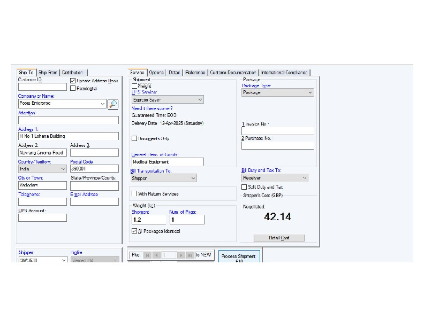Image resolution: width=424 pixels, height=327 pixels.
Task: Go to first package navigation arrow
Action: coord(148,255)
